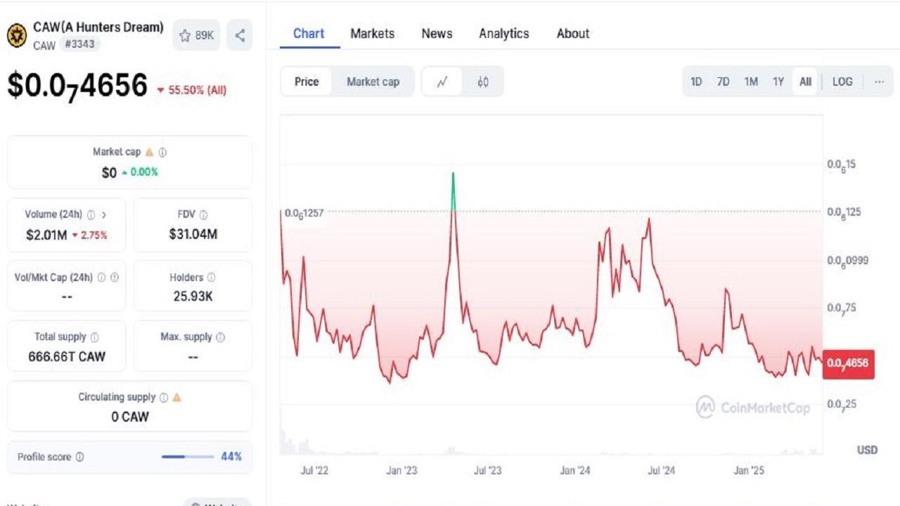Select Market cap chart toggle
Viewport: 900px width, 506px height.
[x=373, y=82]
